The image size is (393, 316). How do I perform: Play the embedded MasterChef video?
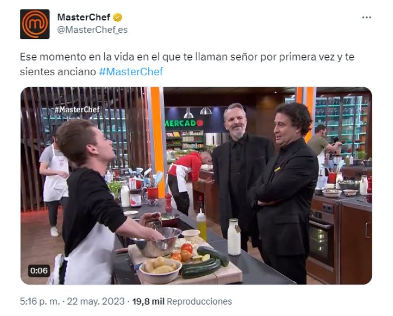point(196,186)
